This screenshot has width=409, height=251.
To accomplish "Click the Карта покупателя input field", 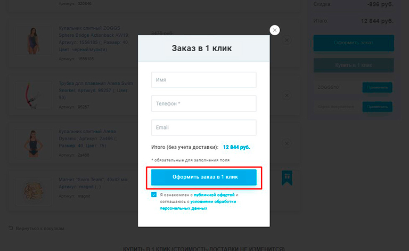I will click(x=338, y=107).
